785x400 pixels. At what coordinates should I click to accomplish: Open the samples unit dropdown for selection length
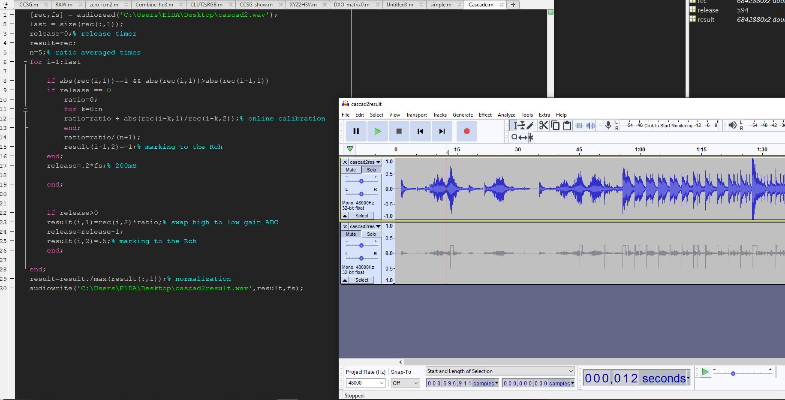tap(572, 383)
